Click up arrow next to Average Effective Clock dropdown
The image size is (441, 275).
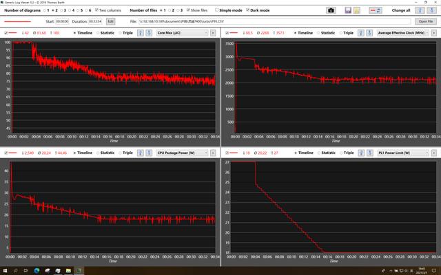point(360,33)
